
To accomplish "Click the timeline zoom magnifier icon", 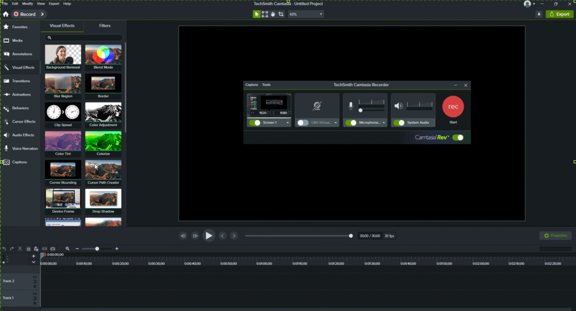I will click(67, 249).
